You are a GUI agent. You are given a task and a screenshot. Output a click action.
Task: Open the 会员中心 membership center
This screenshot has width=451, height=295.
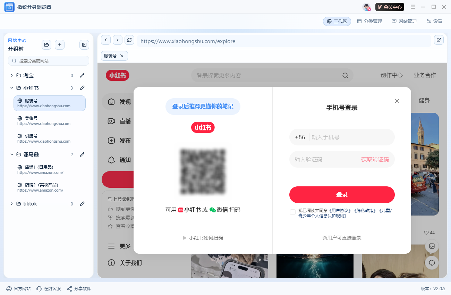(x=390, y=7)
